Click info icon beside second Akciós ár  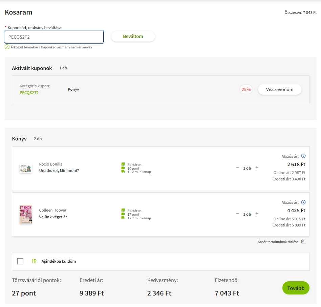point(303,202)
